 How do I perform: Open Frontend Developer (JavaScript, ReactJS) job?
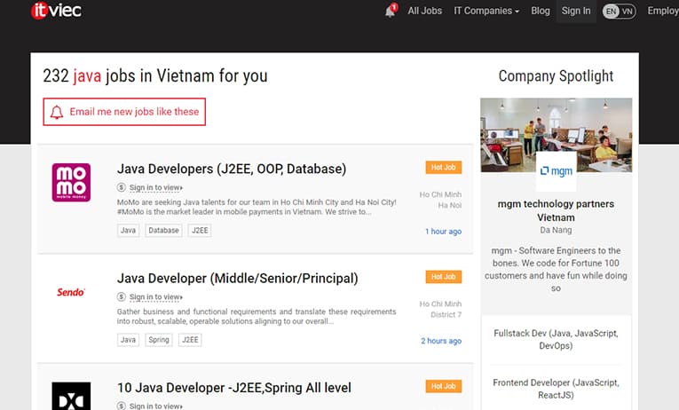tap(556, 389)
